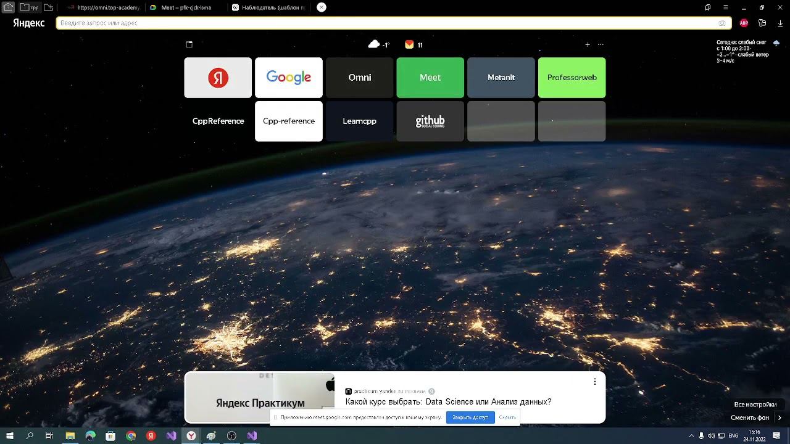Open tableau options three-dot menu
Screen dimensions: 790x444
pyautogui.click(x=601, y=44)
